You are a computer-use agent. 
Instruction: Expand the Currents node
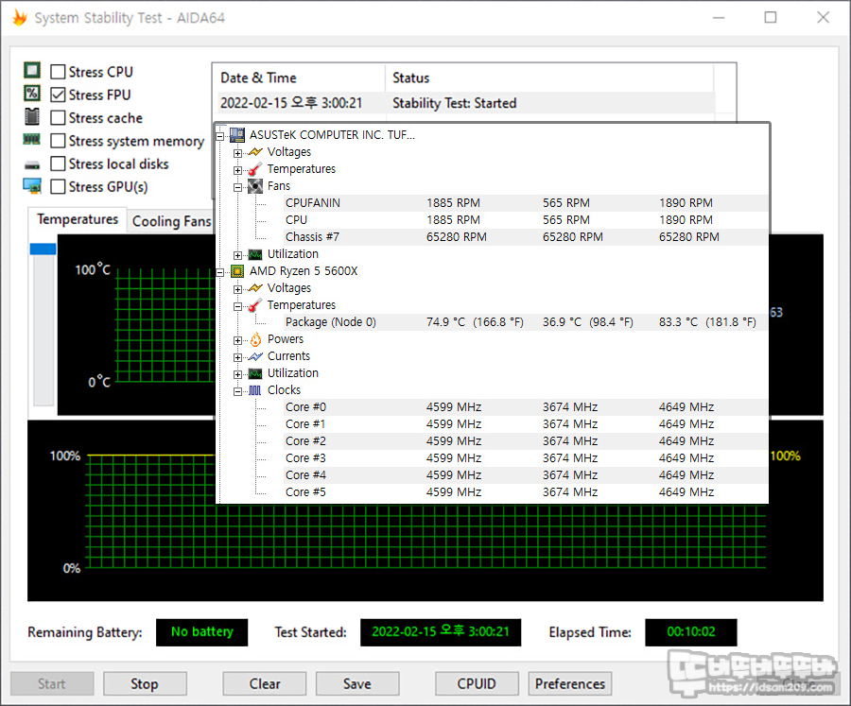237,357
